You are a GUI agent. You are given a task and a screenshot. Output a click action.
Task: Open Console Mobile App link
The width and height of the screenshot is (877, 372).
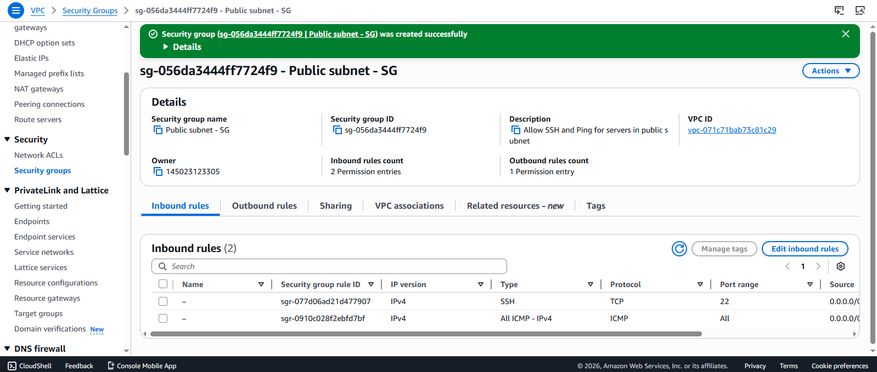click(142, 366)
